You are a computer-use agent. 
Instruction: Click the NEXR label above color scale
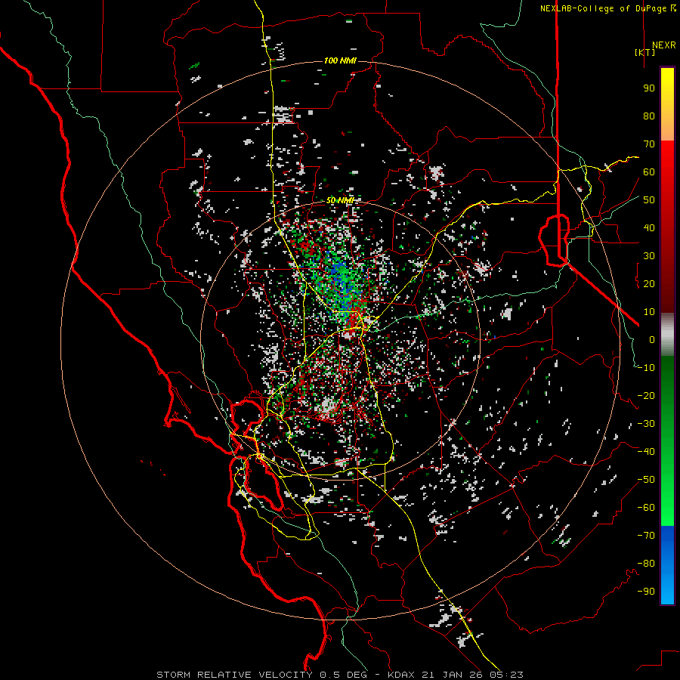(x=663, y=45)
